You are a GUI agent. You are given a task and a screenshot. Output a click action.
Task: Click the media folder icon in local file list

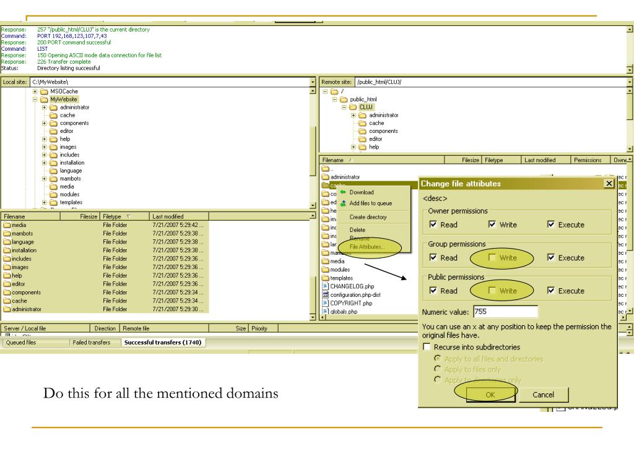pos(7,225)
